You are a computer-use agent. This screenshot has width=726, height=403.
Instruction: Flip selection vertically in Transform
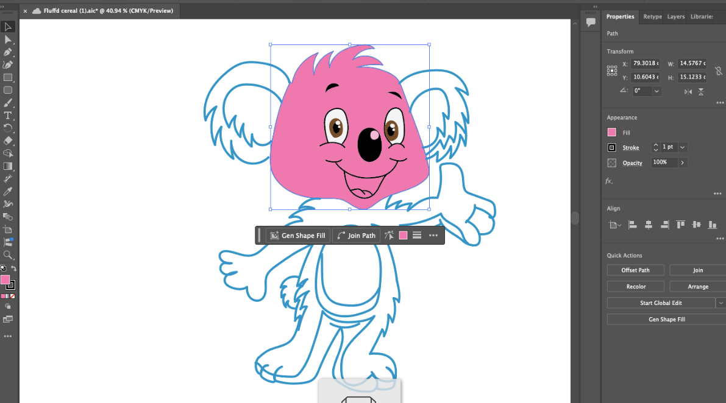[x=701, y=91]
